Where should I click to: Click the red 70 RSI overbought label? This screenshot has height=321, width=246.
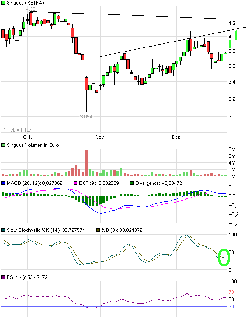coord(231,292)
